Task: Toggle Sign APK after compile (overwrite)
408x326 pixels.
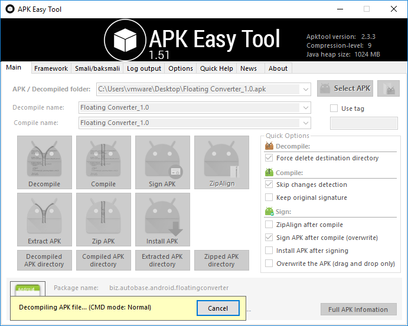Action: click(269, 238)
